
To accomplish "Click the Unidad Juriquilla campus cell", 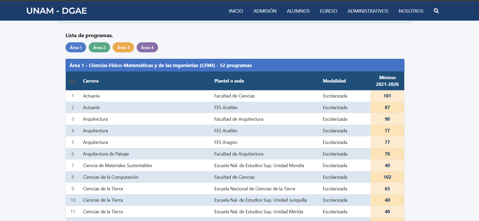I will (x=261, y=200).
